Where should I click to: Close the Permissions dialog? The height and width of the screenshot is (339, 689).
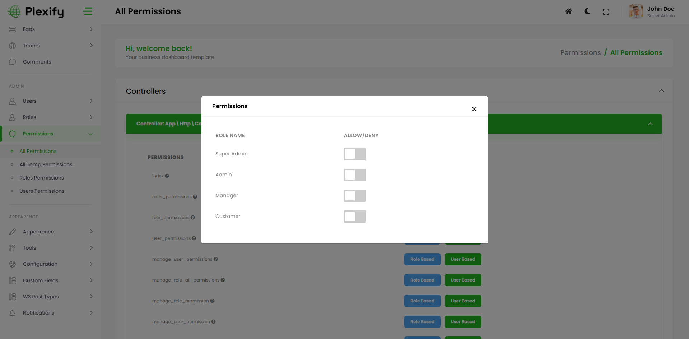[474, 109]
